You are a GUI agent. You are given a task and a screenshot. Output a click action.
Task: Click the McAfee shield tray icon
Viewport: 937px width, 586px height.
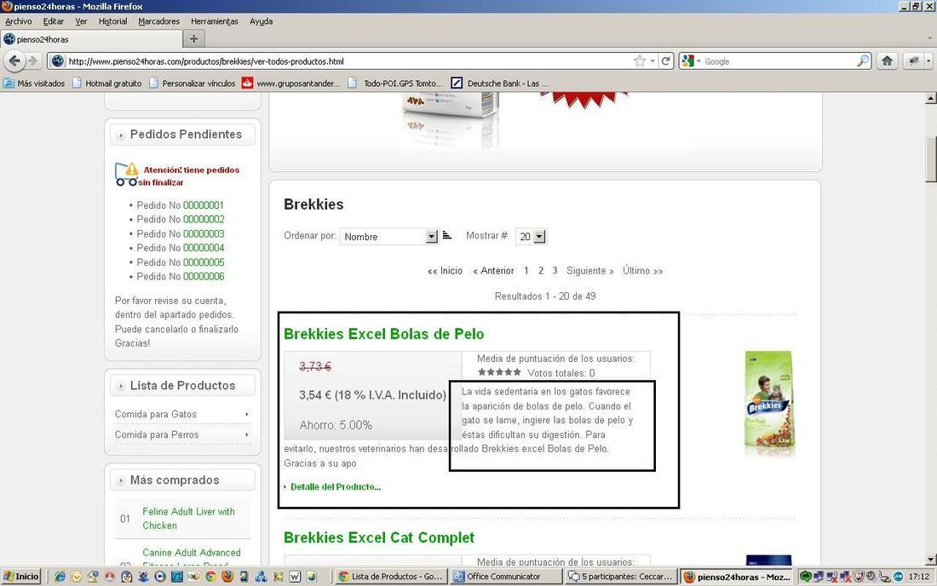pos(859,577)
